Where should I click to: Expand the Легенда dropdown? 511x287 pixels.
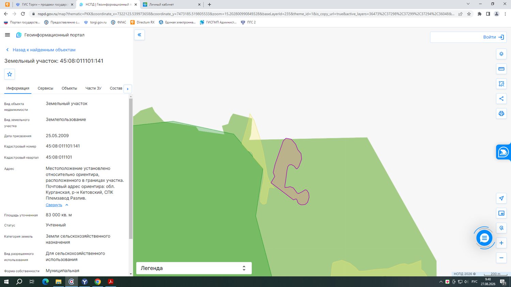click(x=194, y=268)
